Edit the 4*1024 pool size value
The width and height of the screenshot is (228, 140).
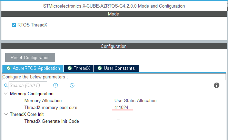[121, 108]
